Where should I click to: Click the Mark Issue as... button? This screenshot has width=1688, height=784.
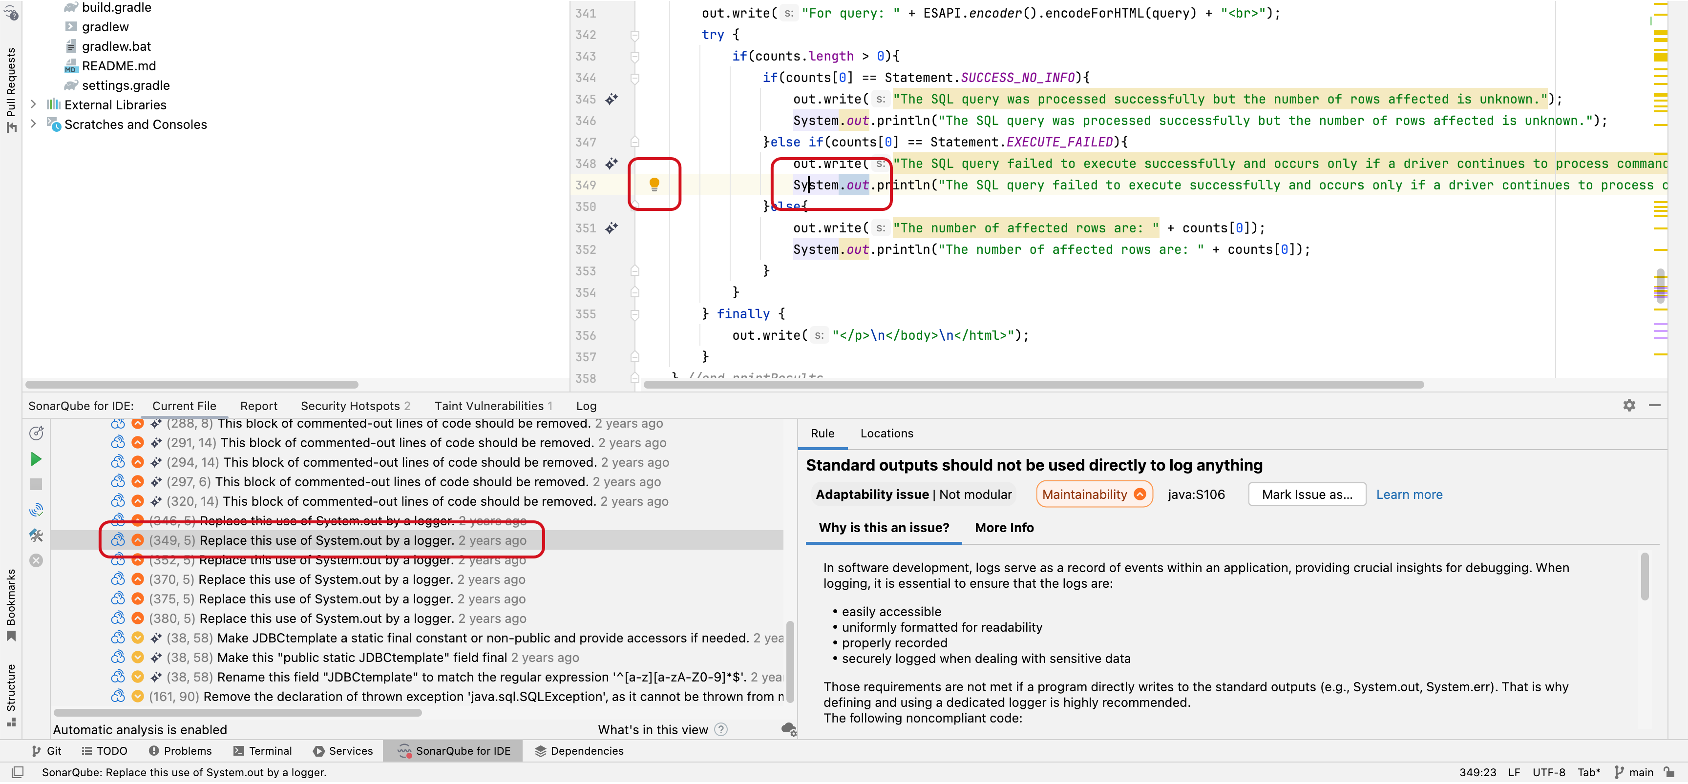tap(1307, 495)
